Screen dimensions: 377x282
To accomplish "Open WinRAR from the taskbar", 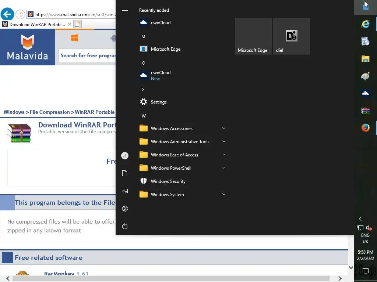I will click(x=366, y=111).
